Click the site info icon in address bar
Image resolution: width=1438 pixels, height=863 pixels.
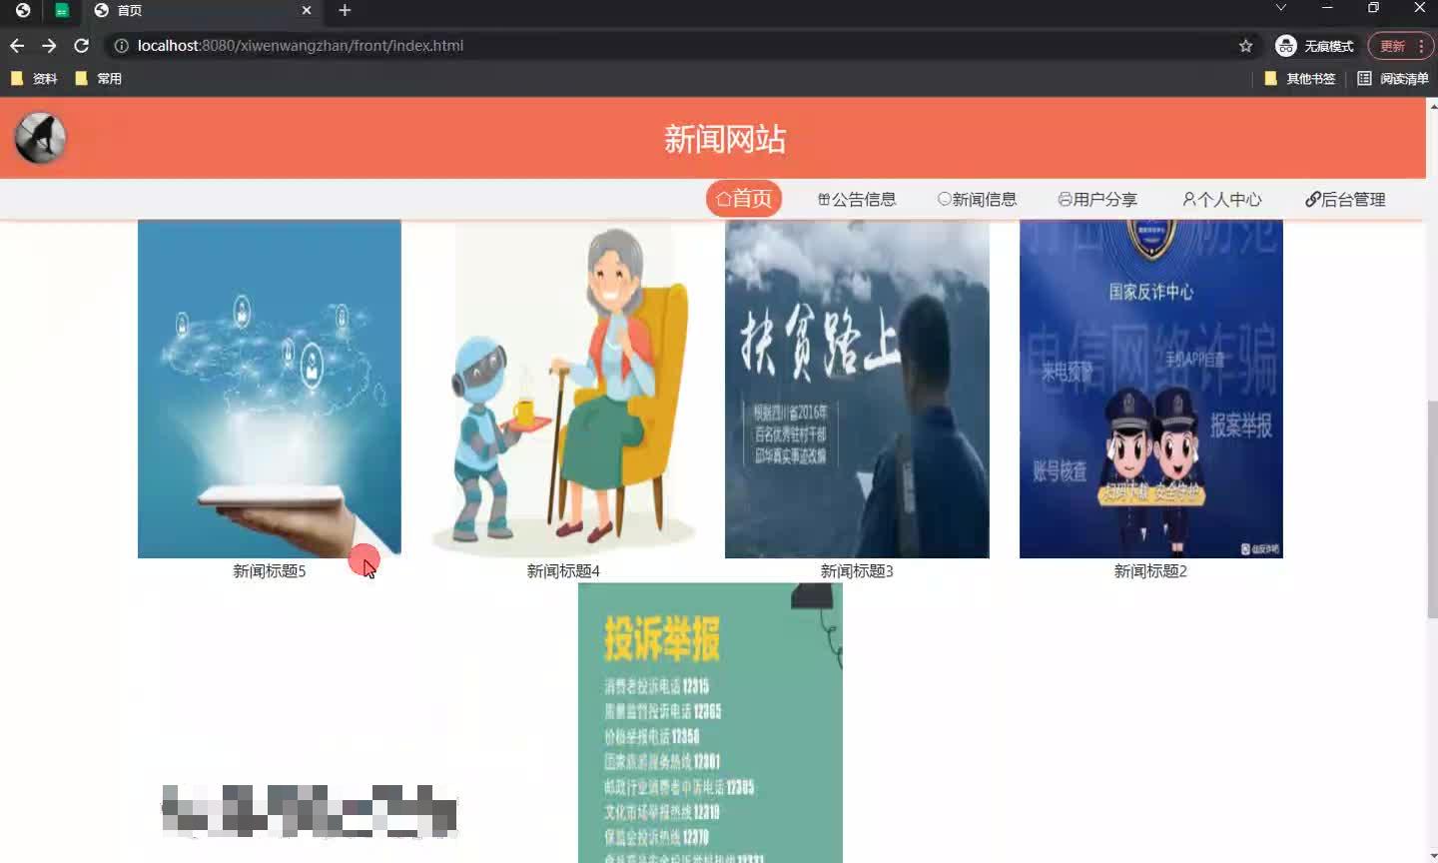[120, 46]
